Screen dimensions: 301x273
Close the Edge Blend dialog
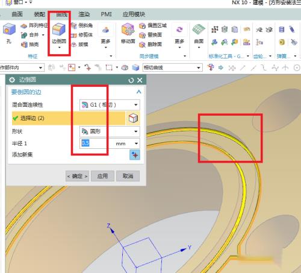(140, 80)
